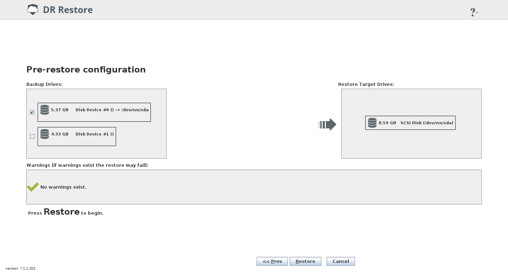Click the version 7.1.1.201 text
508x278 pixels.
click(x=20, y=268)
